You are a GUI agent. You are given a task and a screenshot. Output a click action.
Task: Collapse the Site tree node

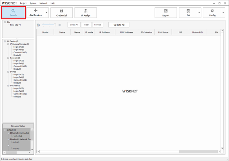pos(5,22)
